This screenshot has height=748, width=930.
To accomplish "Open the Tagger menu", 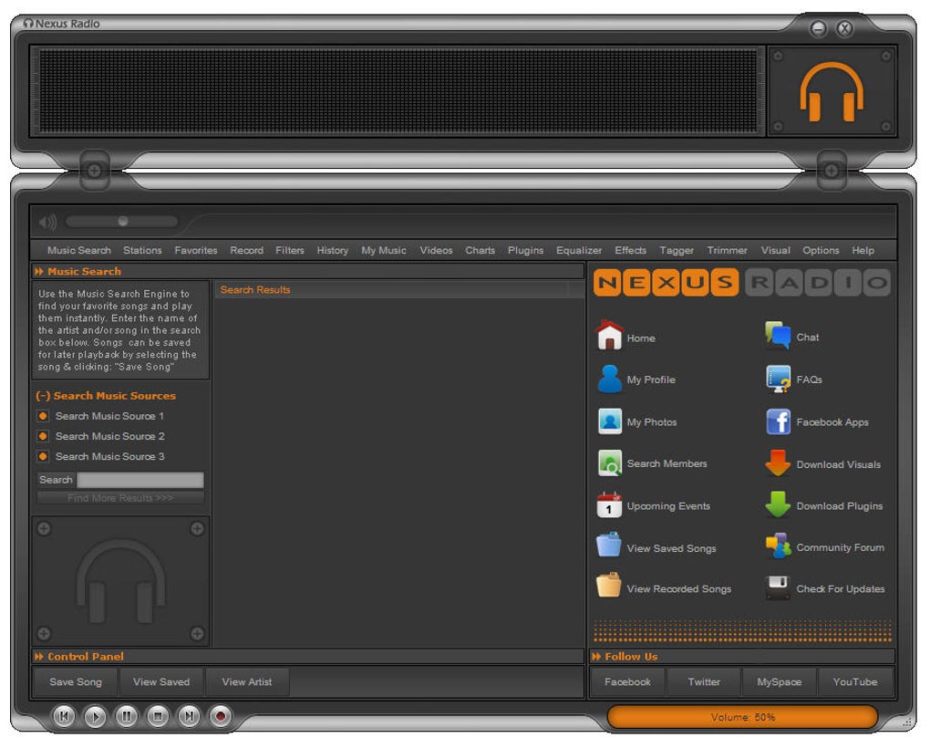I will click(x=677, y=250).
